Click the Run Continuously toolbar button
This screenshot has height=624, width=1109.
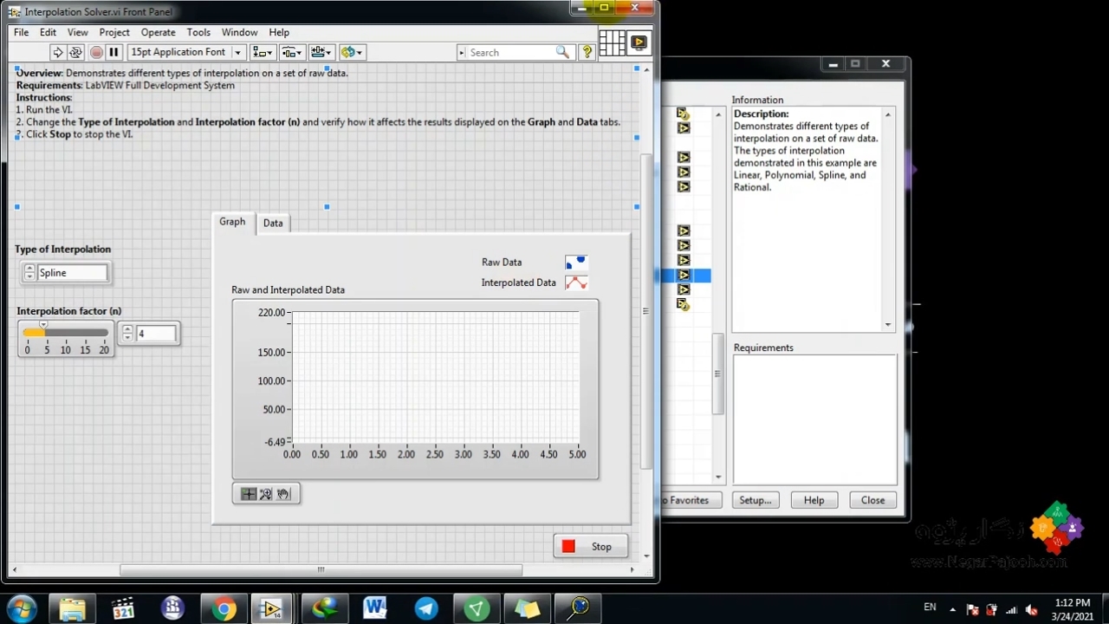76,52
